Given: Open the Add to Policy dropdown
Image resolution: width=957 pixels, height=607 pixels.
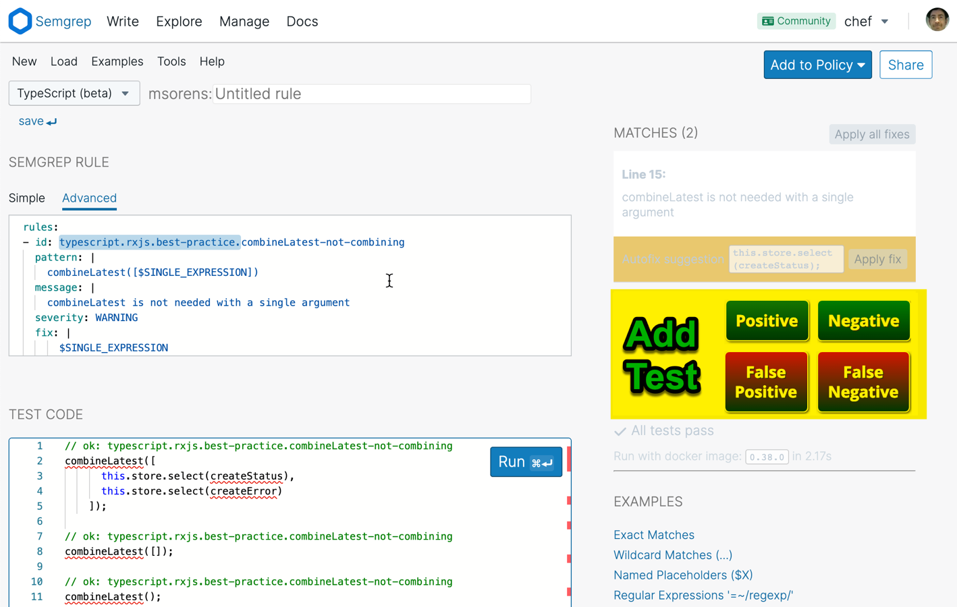Looking at the screenshot, I should 817,65.
